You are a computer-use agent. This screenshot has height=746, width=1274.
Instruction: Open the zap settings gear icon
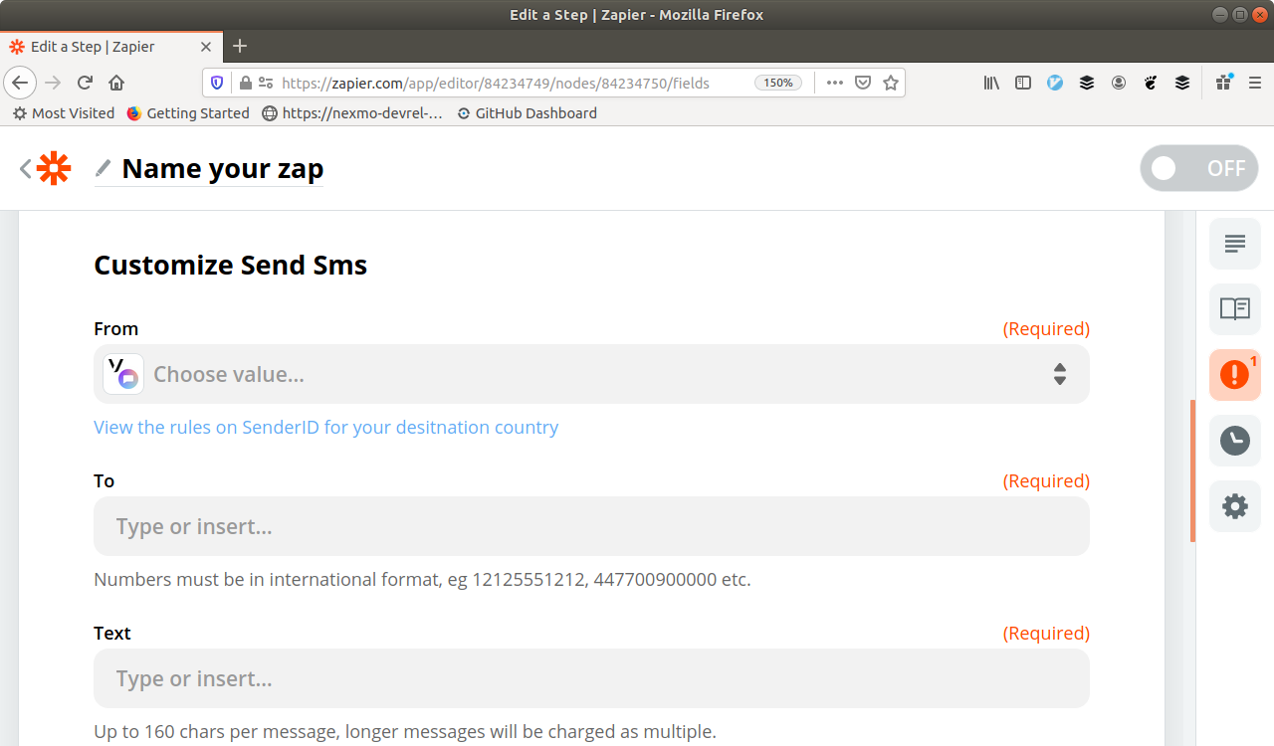[x=1235, y=506]
